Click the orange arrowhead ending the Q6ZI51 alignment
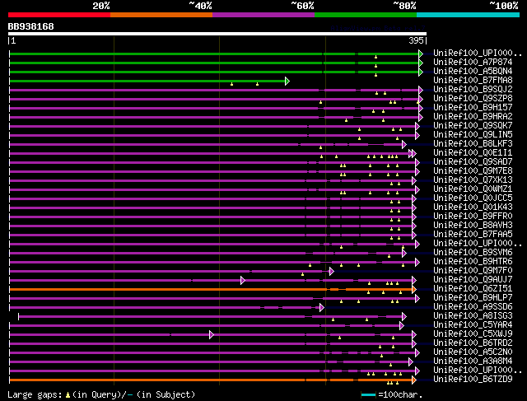The height and width of the screenshot is (401, 527). (x=414, y=289)
